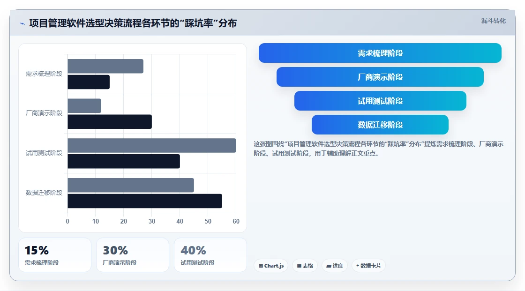
Task: Click the 试用测试阶段 y-axis label
Action: 44,153
